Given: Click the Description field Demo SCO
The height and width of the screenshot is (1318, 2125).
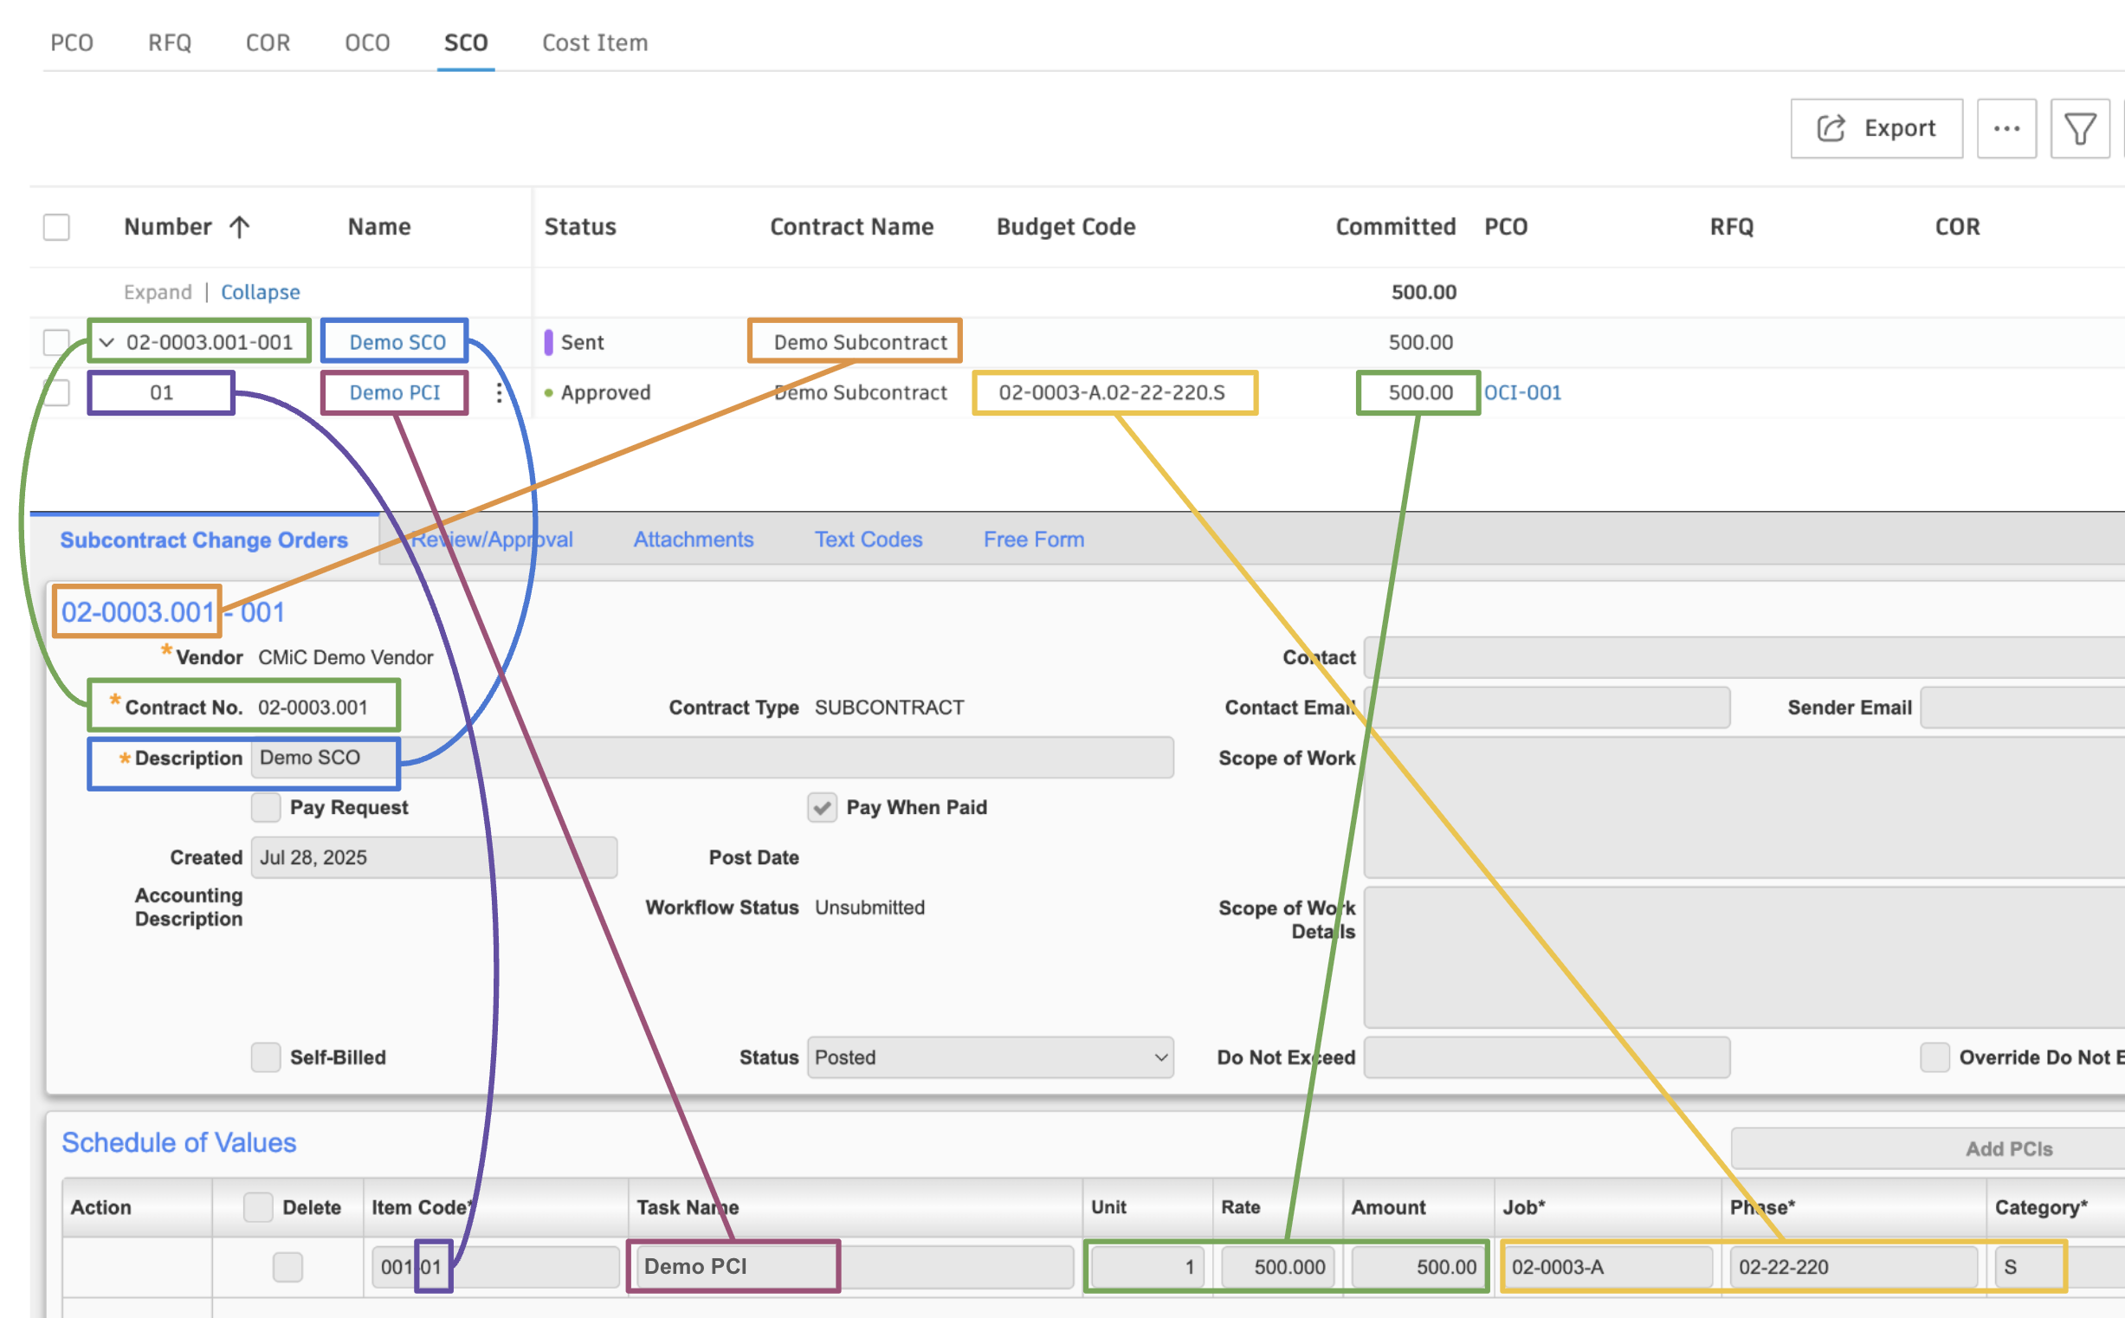Looking at the screenshot, I should (x=712, y=758).
